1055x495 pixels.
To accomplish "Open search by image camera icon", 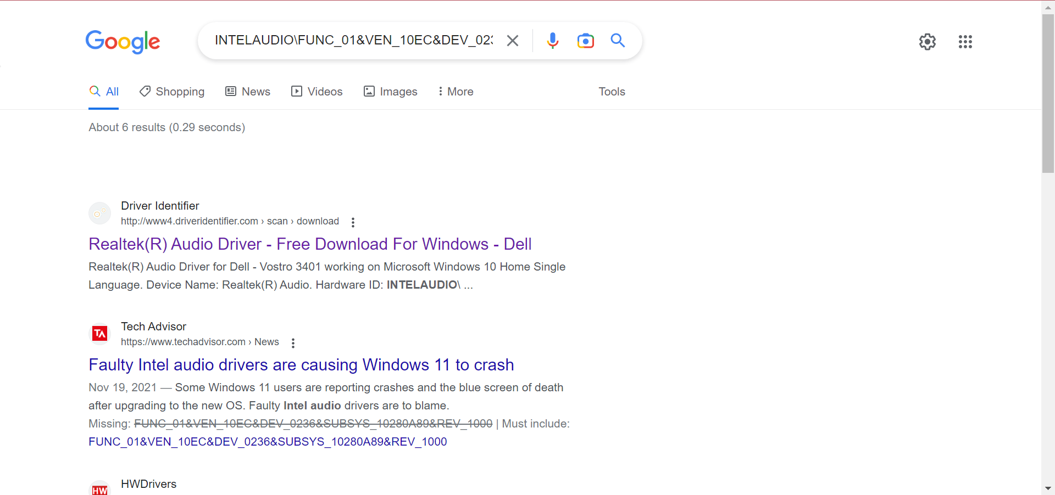I will coord(586,41).
